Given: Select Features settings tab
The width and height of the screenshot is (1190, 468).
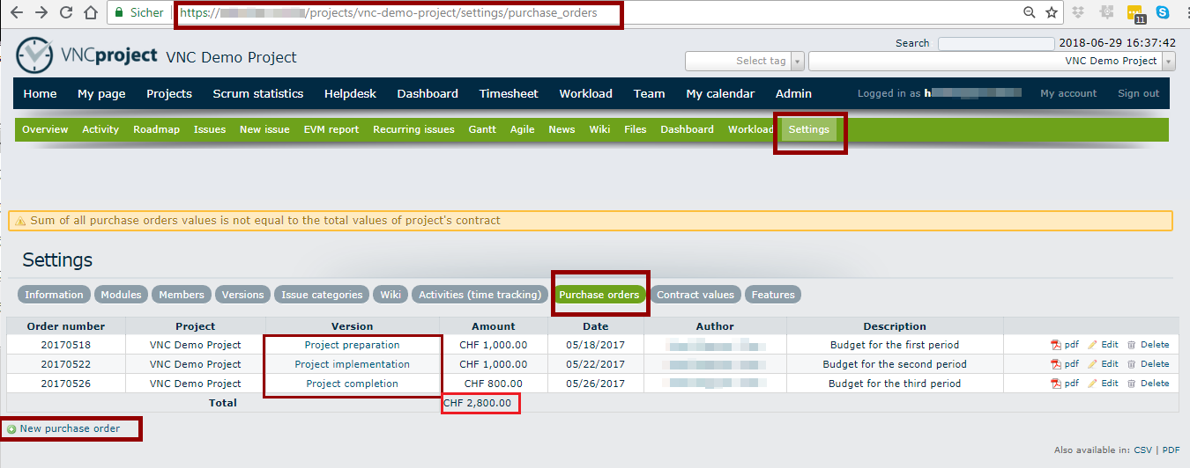Looking at the screenshot, I should pyautogui.click(x=773, y=295).
